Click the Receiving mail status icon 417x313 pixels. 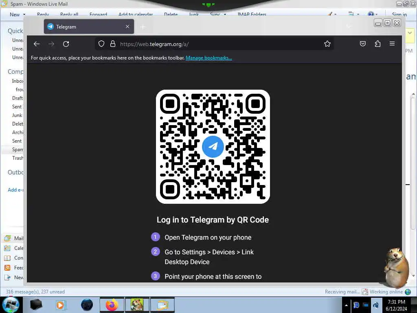[365, 292]
